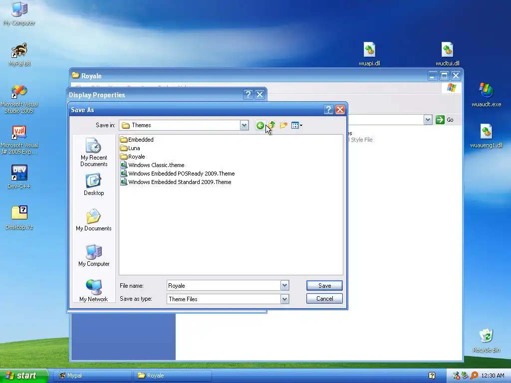
Task: Expand the Save in Themes dropdown
Action: coord(244,125)
